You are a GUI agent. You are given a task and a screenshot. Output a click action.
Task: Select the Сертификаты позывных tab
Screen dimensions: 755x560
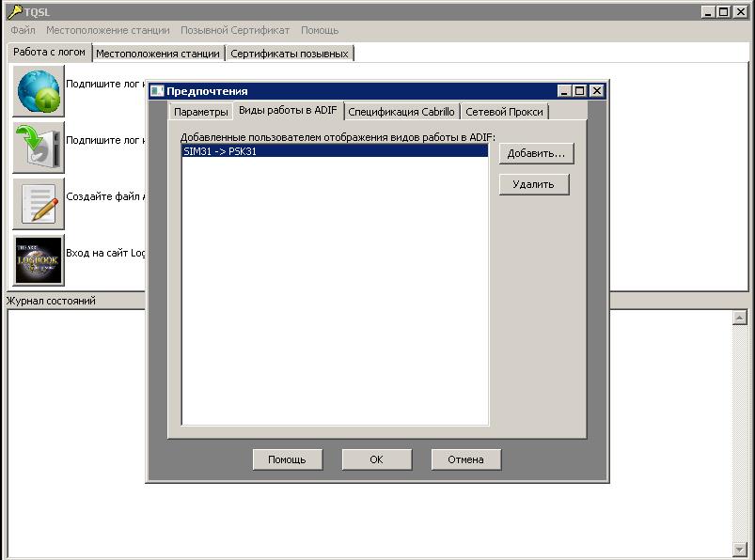(289, 54)
